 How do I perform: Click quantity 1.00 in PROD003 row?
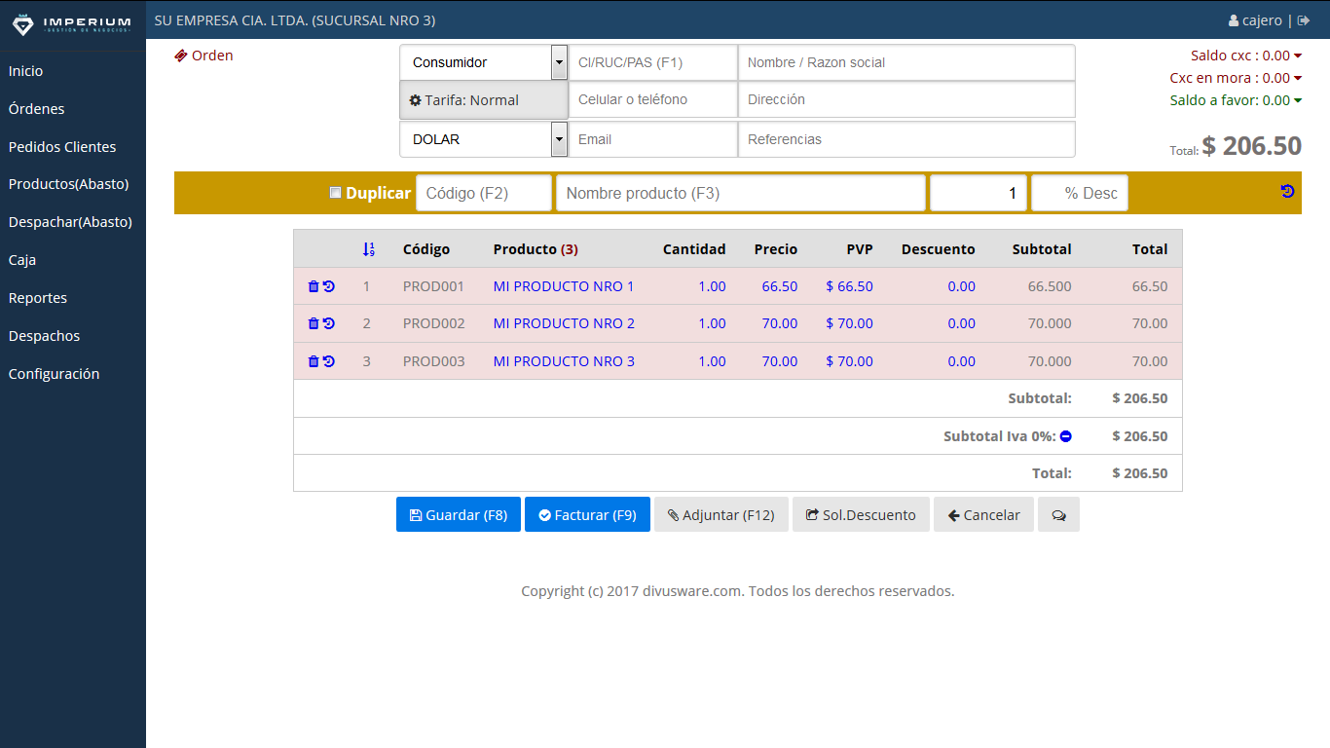pyautogui.click(x=712, y=361)
